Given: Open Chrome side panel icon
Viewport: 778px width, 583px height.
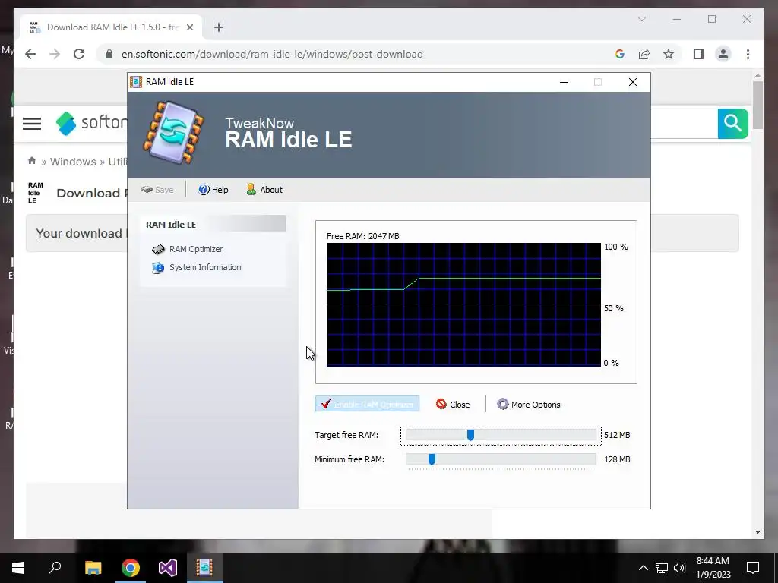Looking at the screenshot, I should 699,54.
